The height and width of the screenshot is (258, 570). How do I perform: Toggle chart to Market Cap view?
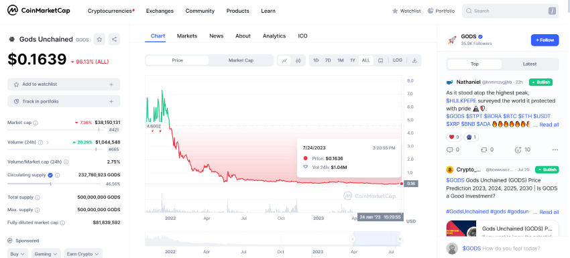click(x=241, y=60)
